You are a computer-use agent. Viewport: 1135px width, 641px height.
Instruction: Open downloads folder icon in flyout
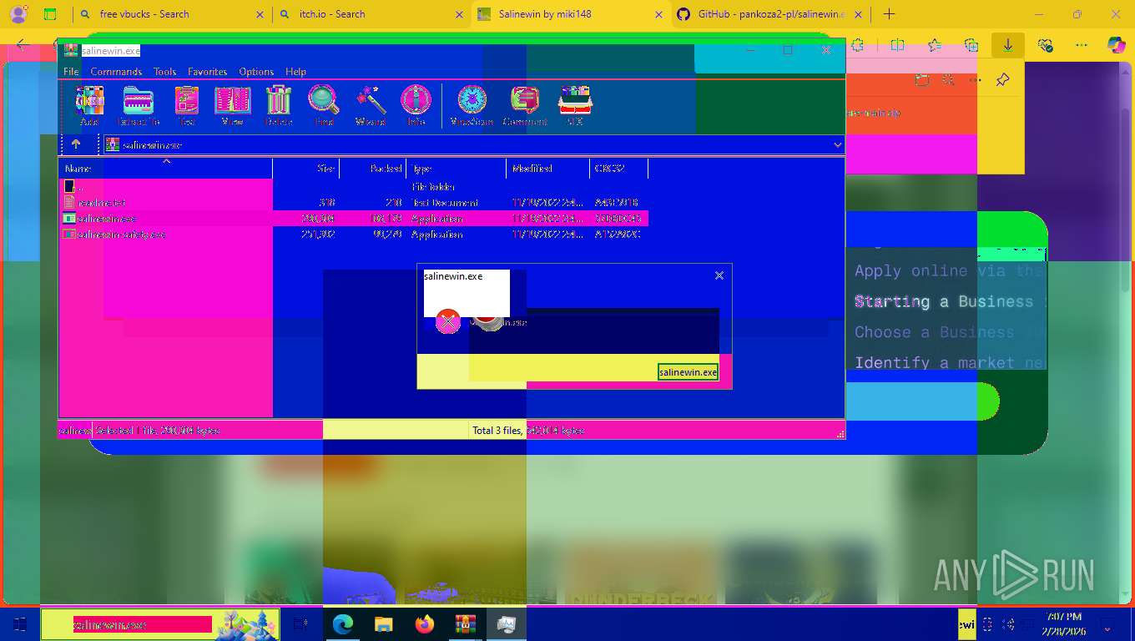922,80
